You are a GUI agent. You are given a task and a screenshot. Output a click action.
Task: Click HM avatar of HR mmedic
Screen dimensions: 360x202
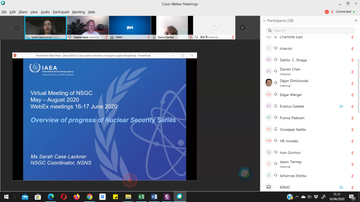tap(269, 141)
